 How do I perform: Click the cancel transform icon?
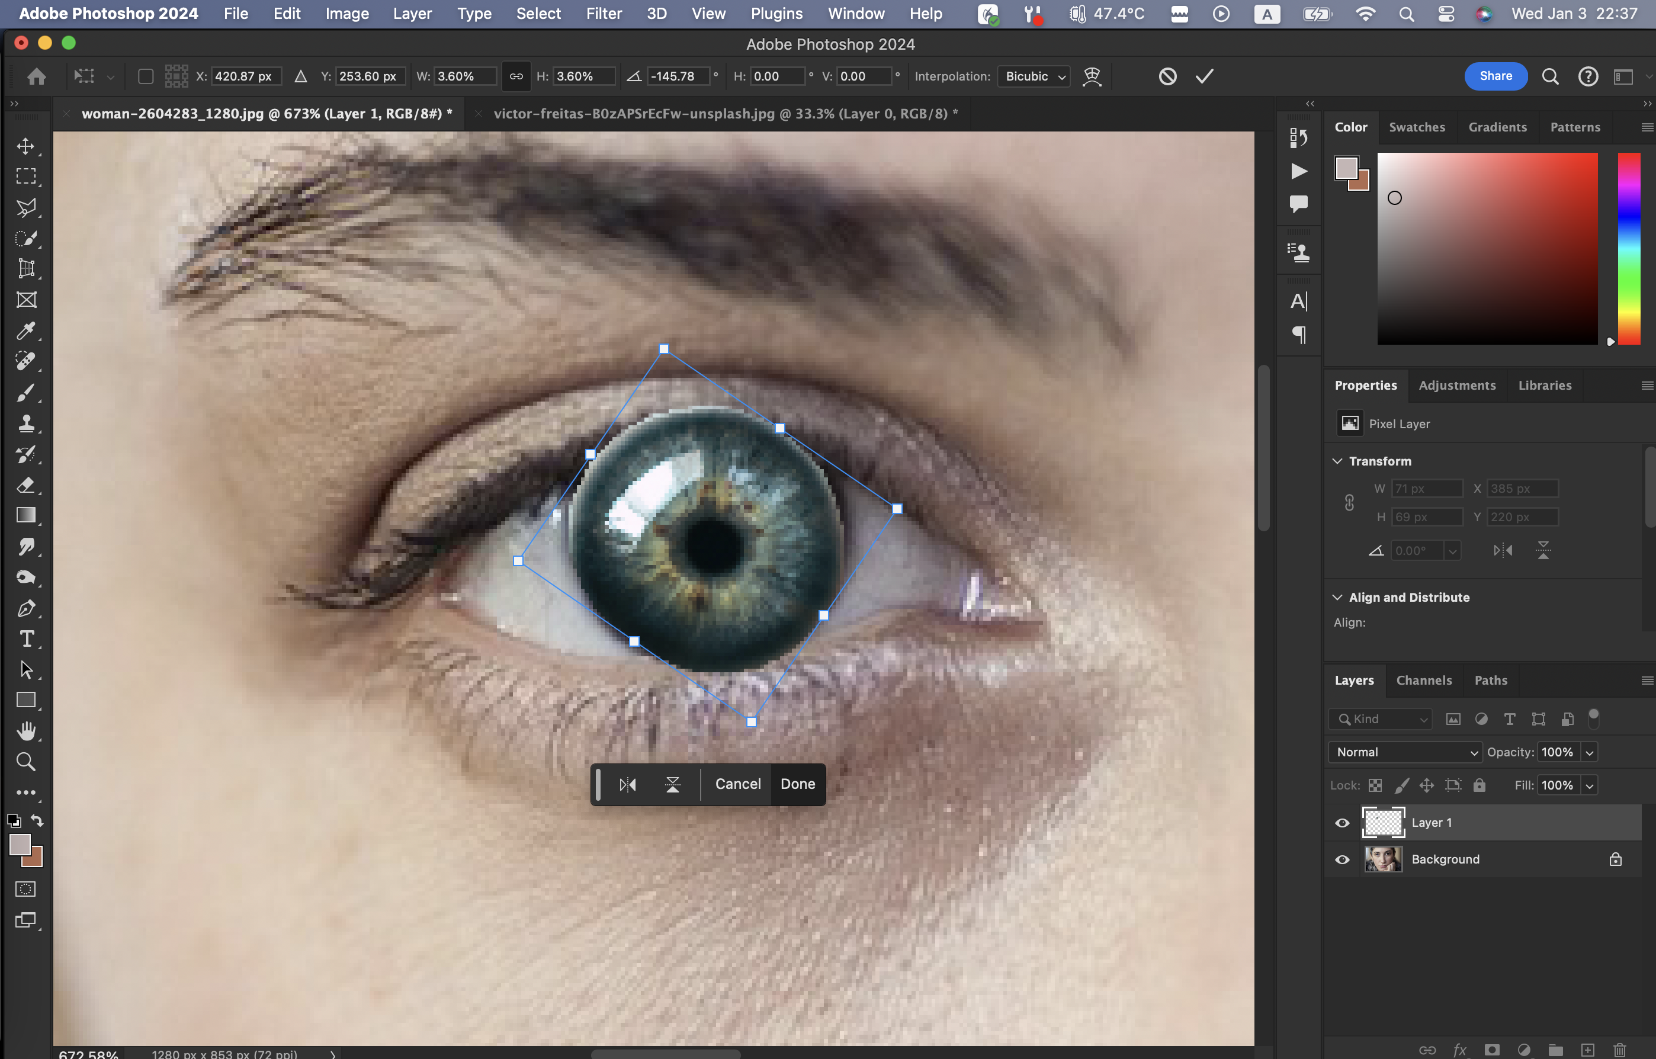(1167, 76)
